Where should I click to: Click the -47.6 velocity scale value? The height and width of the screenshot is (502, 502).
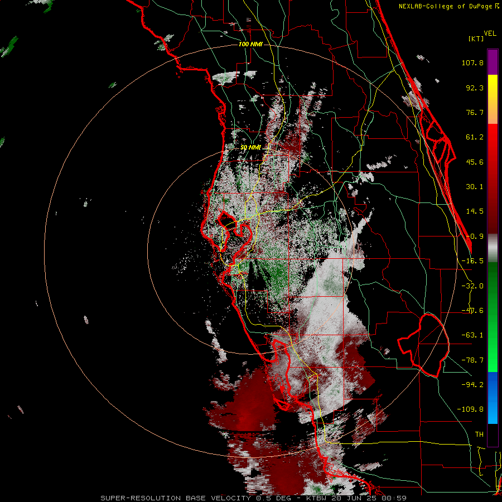[x=472, y=311]
